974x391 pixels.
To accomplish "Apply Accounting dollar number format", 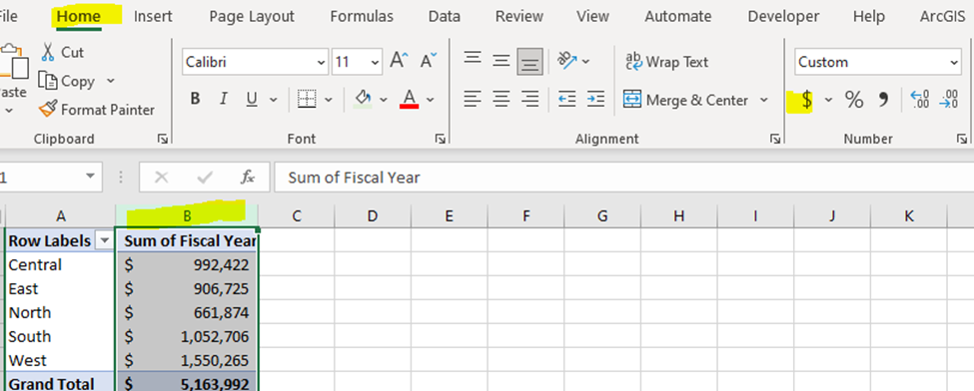I will 806,100.
